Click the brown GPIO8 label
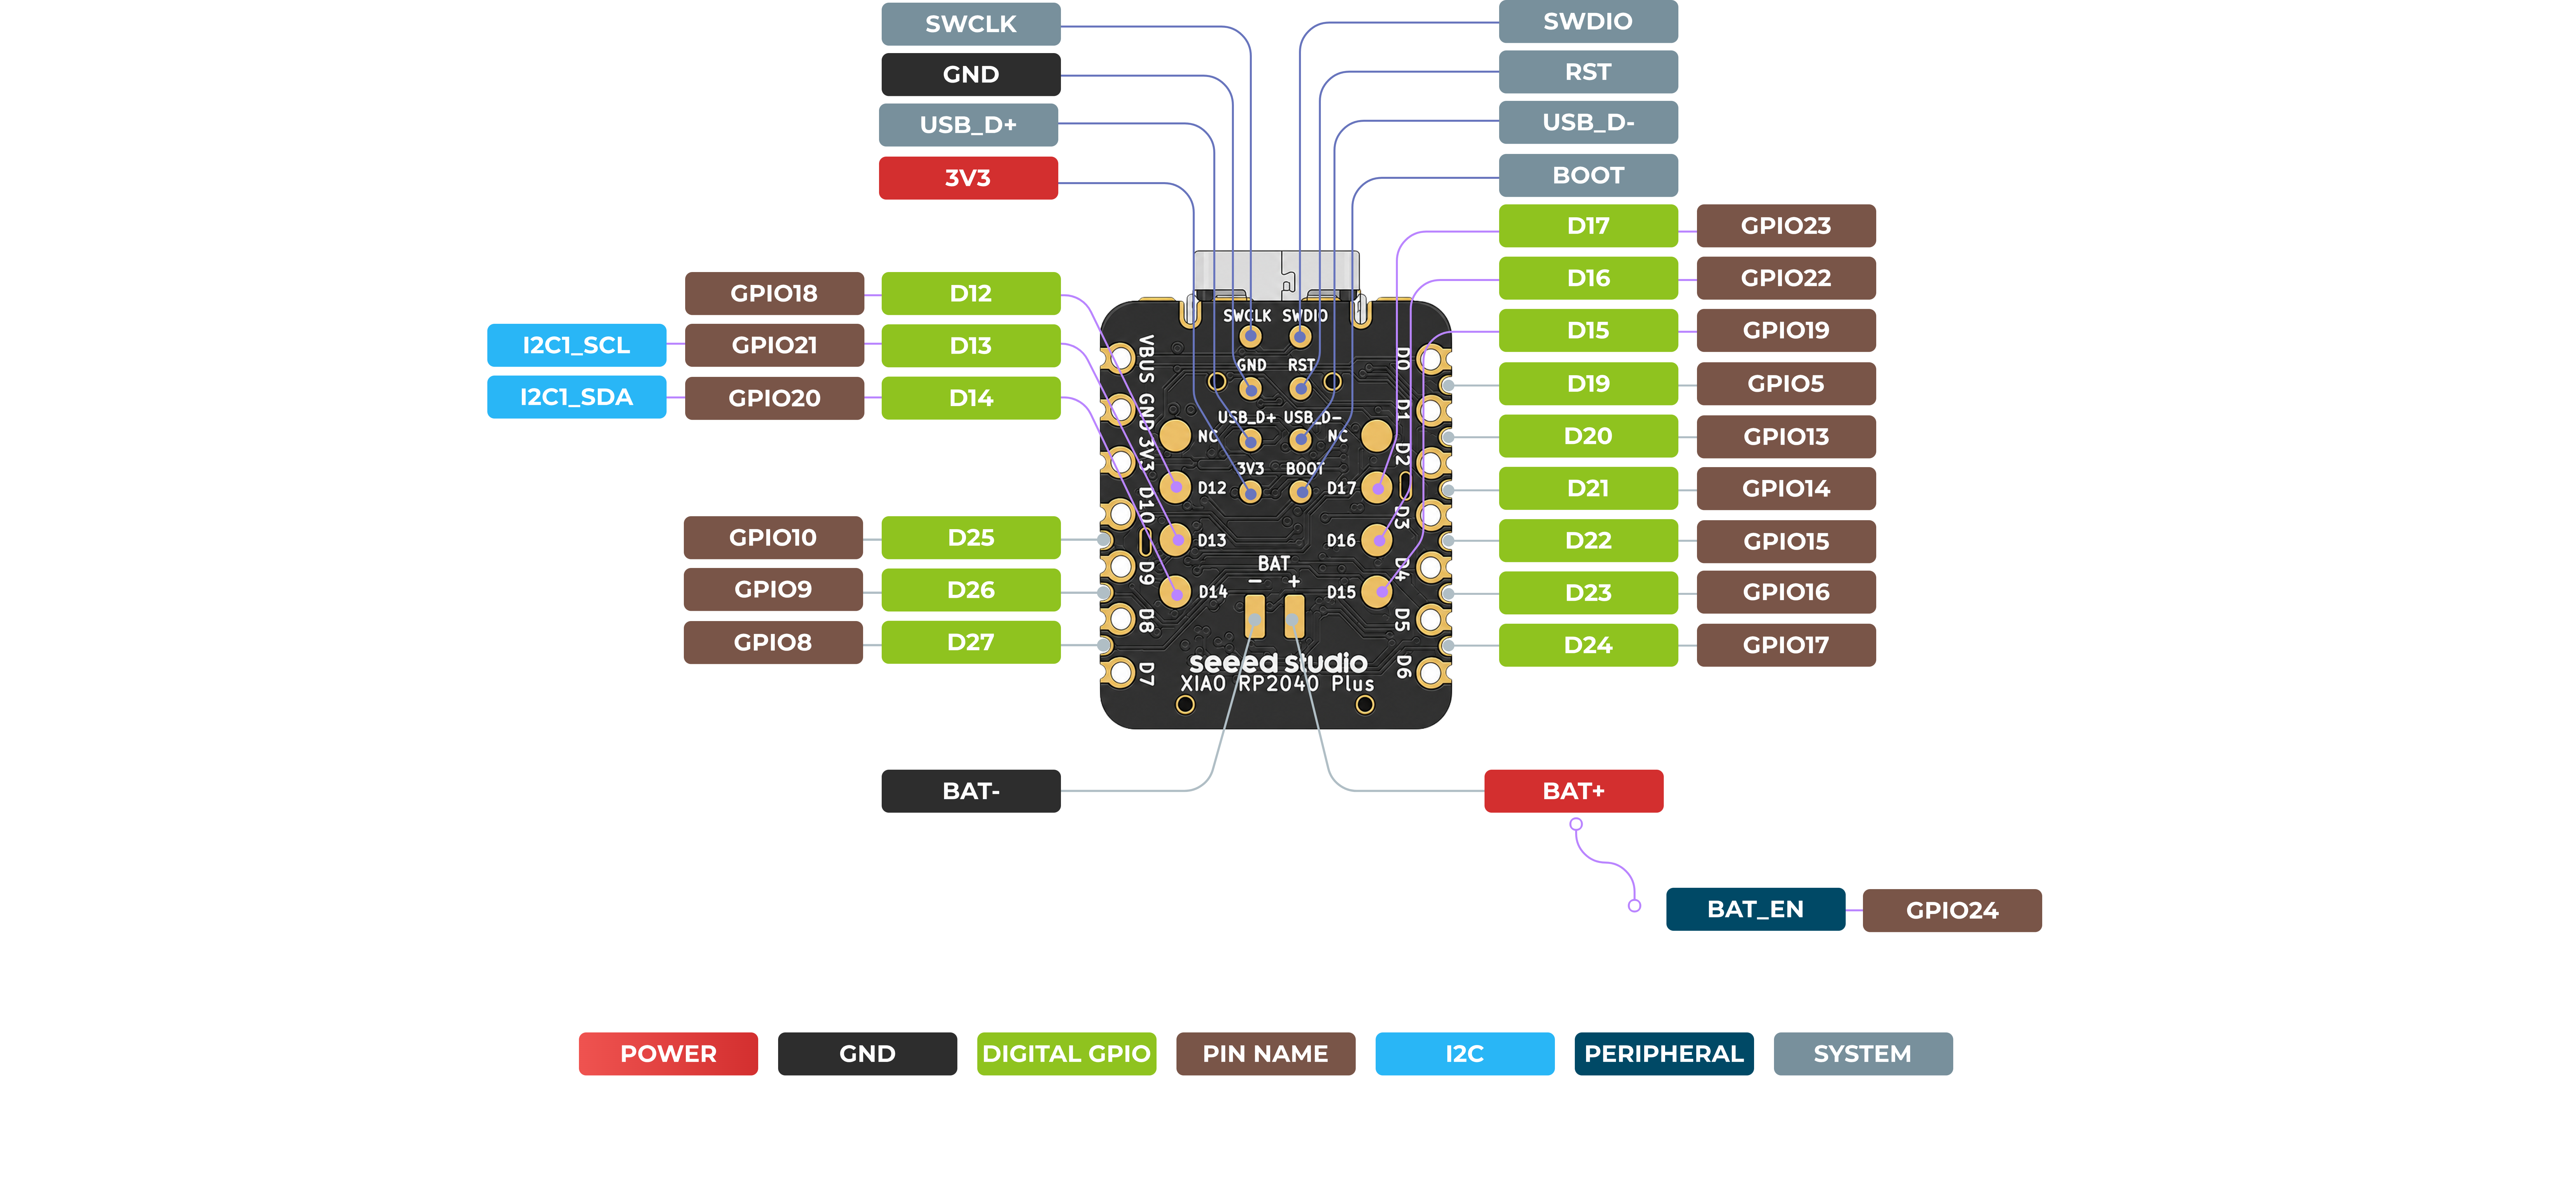This screenshot has width=2576, height=1193. click(x=773, y=643)
